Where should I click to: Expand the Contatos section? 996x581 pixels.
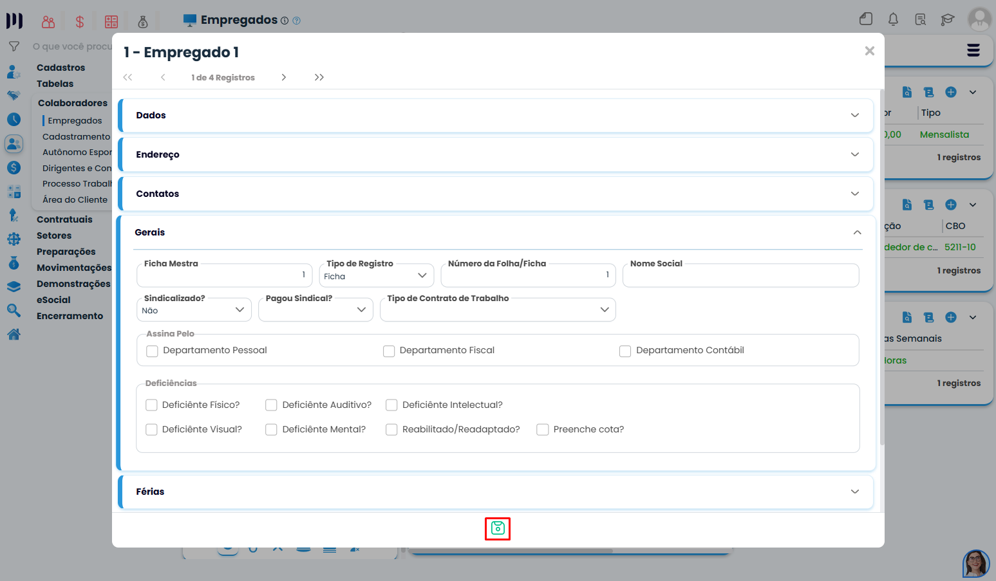point(496,194)
